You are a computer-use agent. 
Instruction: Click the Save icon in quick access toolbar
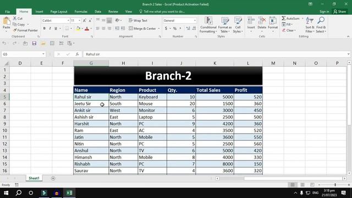[x=34, y=43]
